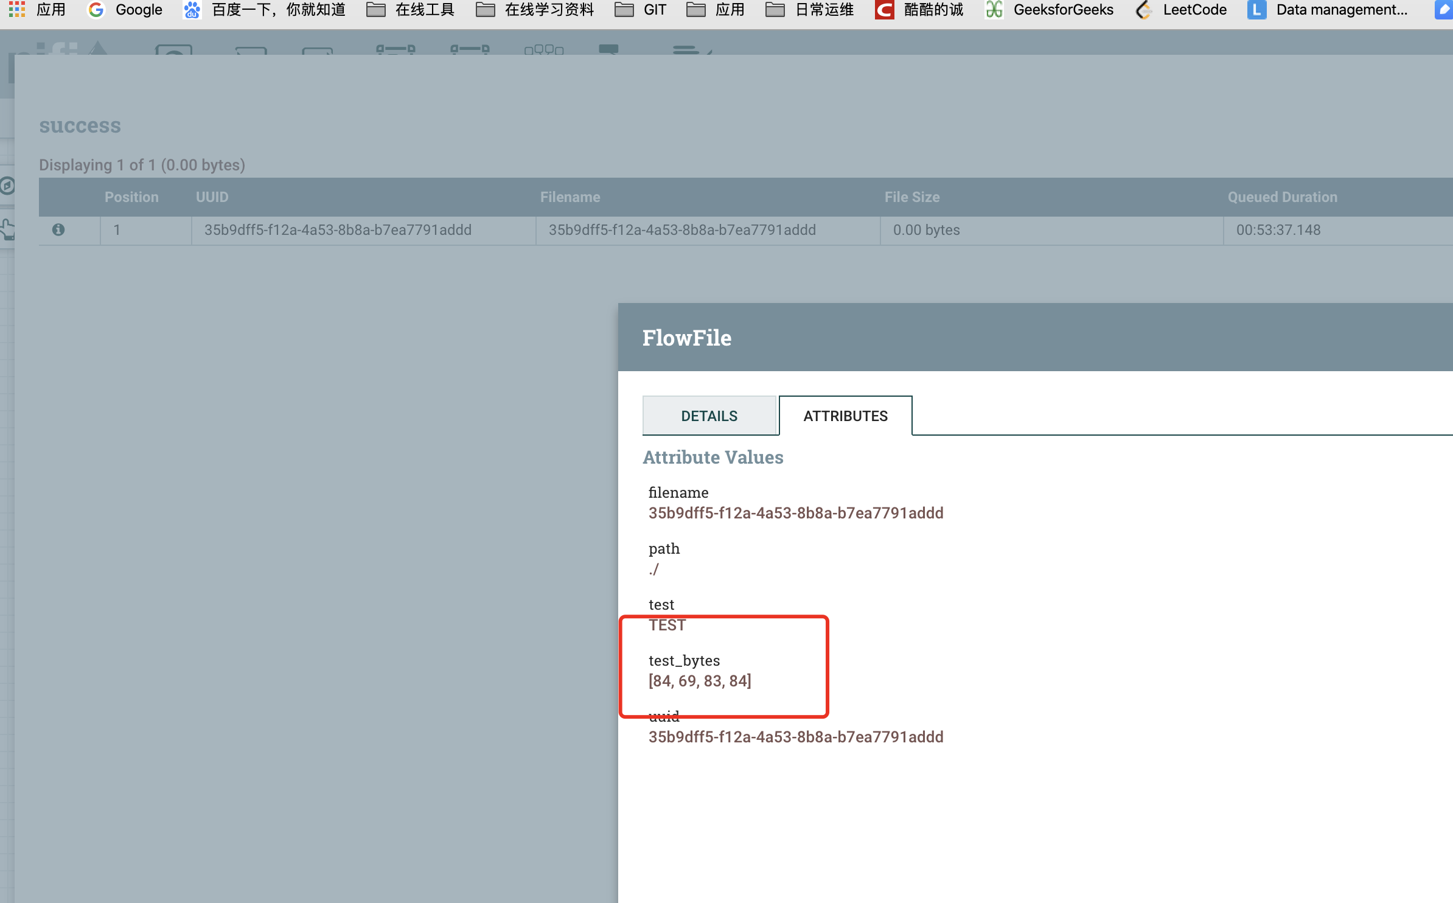Viewport: 1453px width, 903px height.
Task: Select the ATTRIBUTES tab
Action: point(845,416)
